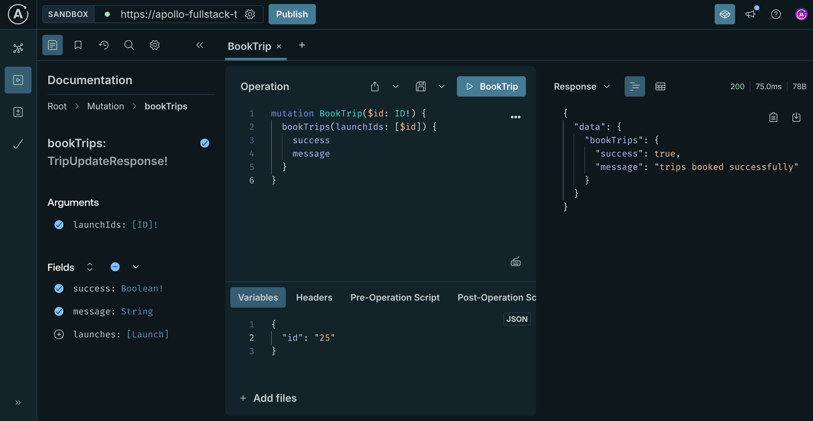This screenshot has width=813, height=421.
Task: Click the Mutation breadcrumb link
Action: 105,107
